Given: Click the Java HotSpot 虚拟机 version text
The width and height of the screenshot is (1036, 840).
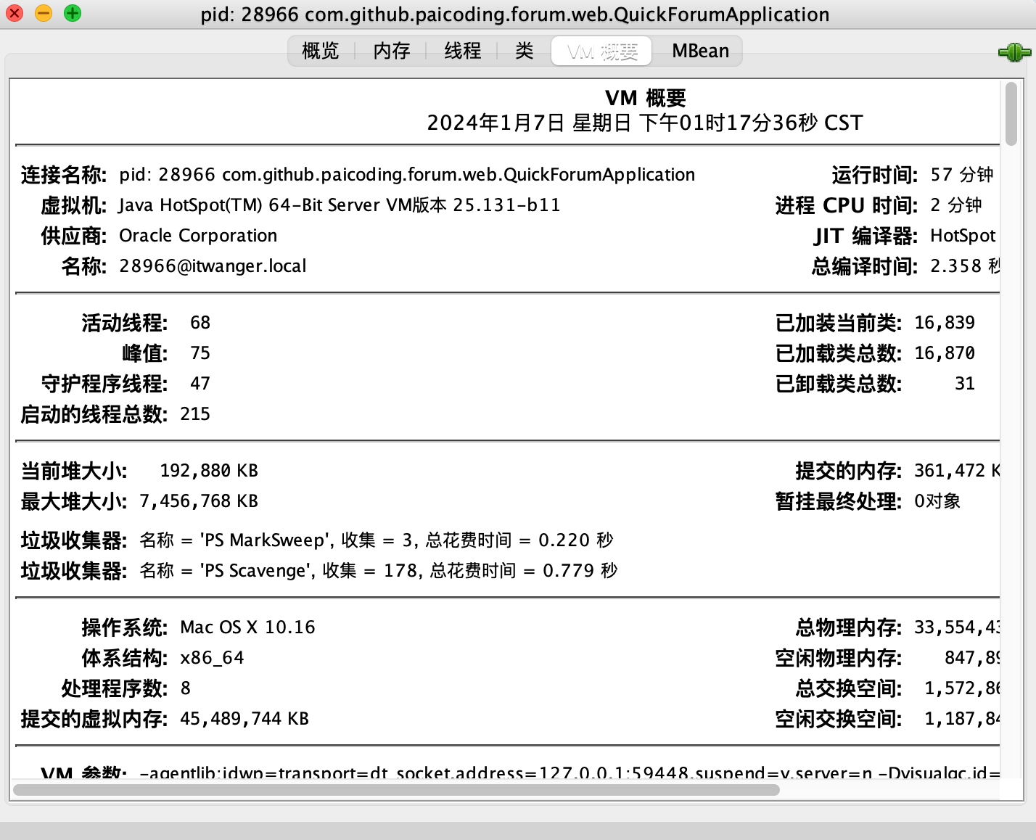Looking at the screenshot, I should click(340, 205).
